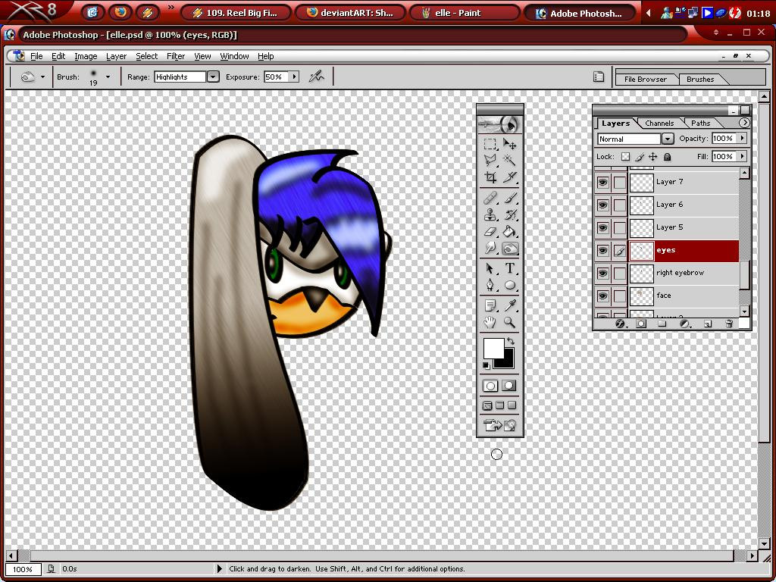Viewport: 776px width, 582px height.
Task: Open the Brushes palette tab
Action: click(x=700, y=79)
